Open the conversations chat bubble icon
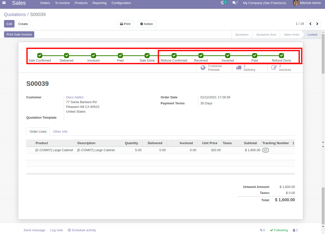Viewport: 325px width, 234px height. 234,3
